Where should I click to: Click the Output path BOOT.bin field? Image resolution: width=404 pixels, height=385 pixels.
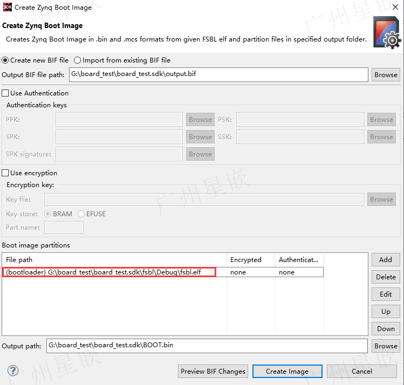tap(207, 346)
